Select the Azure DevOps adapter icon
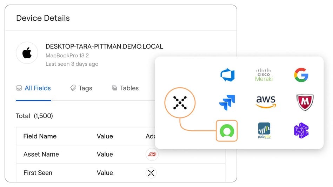 click(x=227, y=75)
